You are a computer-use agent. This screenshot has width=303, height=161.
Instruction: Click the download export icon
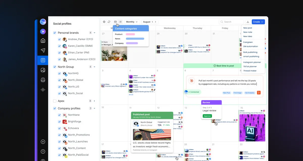coord(248,22)
